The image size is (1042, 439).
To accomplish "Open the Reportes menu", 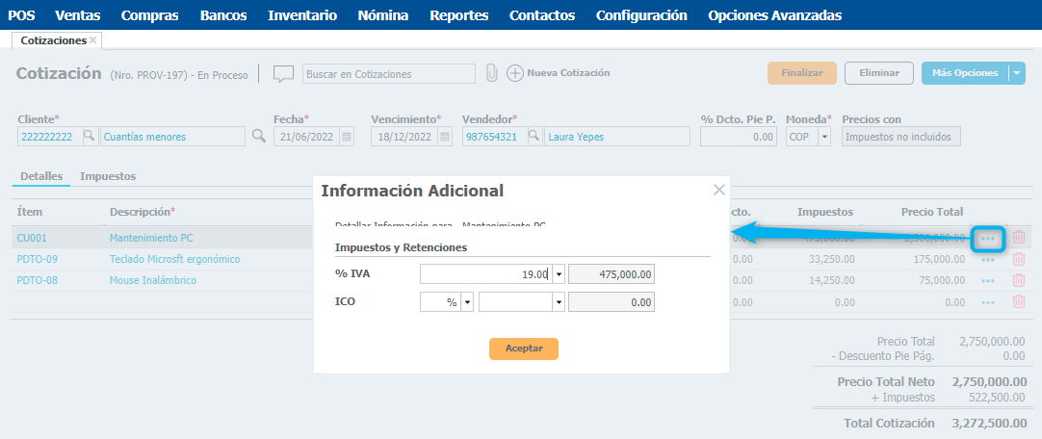I will 458,15.
